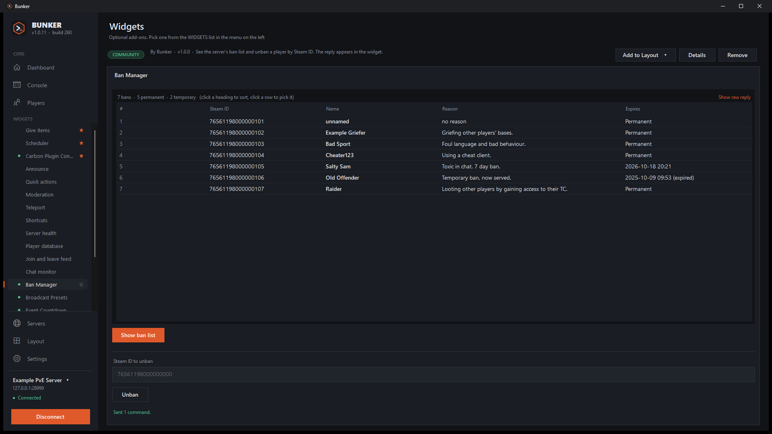This screenshot has width=772, height=434.
Task: Click the Unban button
Action: pyautogui.click(x=130, y=395)
